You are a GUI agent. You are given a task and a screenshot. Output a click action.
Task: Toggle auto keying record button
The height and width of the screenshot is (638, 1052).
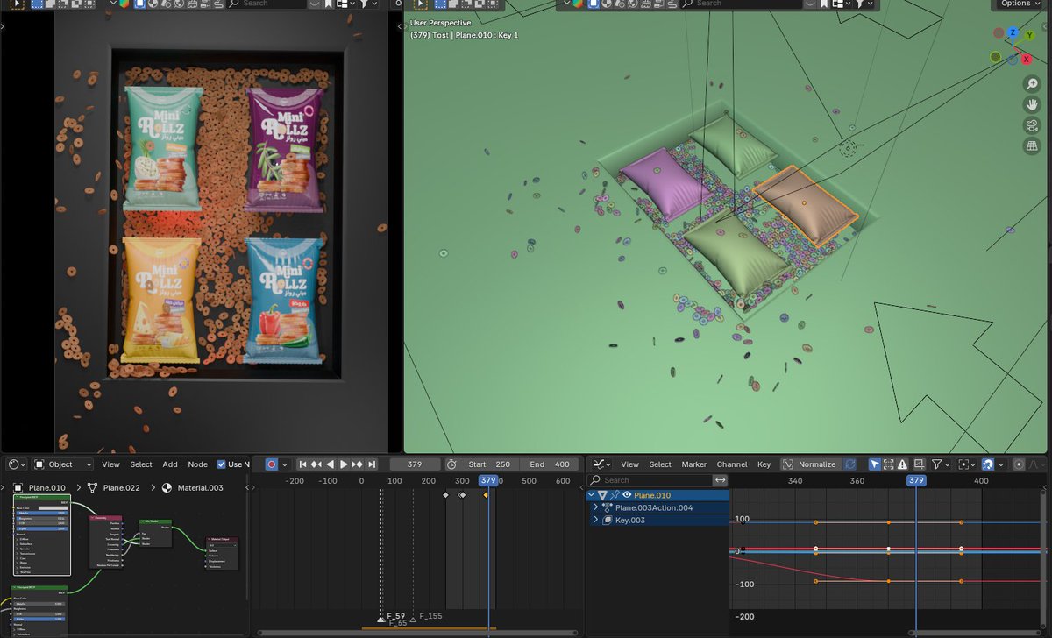272,464
